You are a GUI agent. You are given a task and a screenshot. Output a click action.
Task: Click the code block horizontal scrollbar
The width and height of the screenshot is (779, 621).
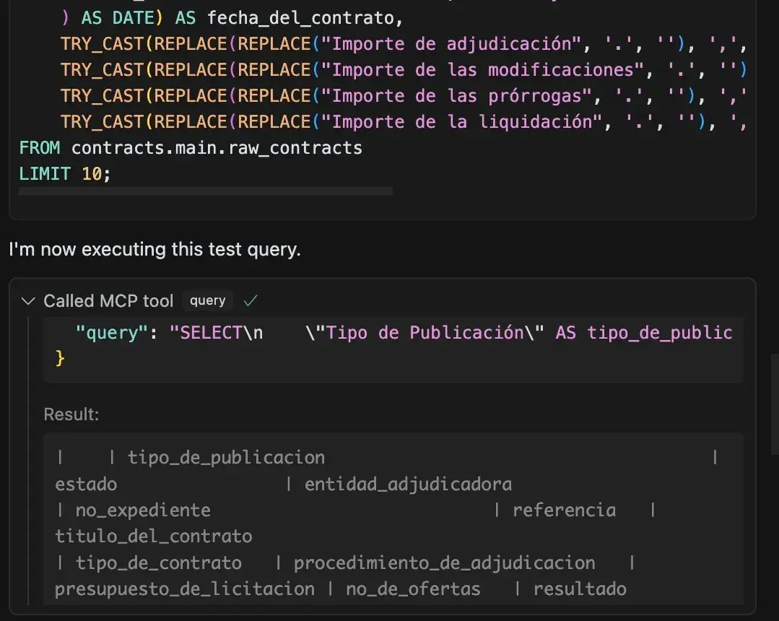(206, 191)
